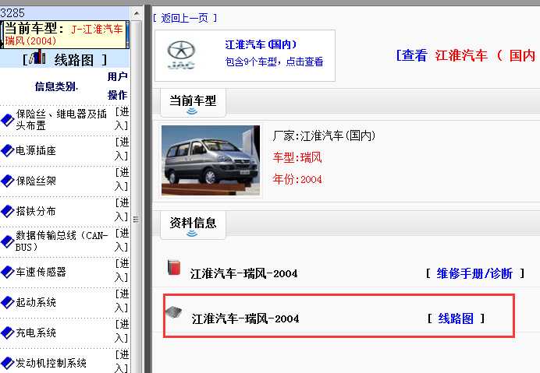540x373 pixels.
Task: Click 查看 江淮汽车 (国内 heading link
Action: (x=467, y=55)
